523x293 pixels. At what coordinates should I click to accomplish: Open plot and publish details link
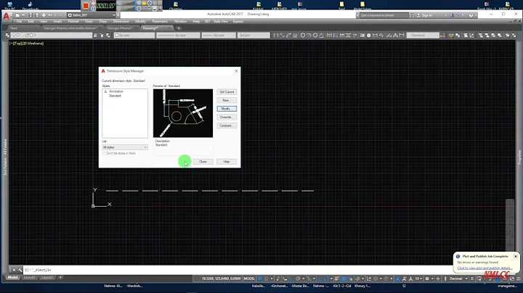click(485, 268)
